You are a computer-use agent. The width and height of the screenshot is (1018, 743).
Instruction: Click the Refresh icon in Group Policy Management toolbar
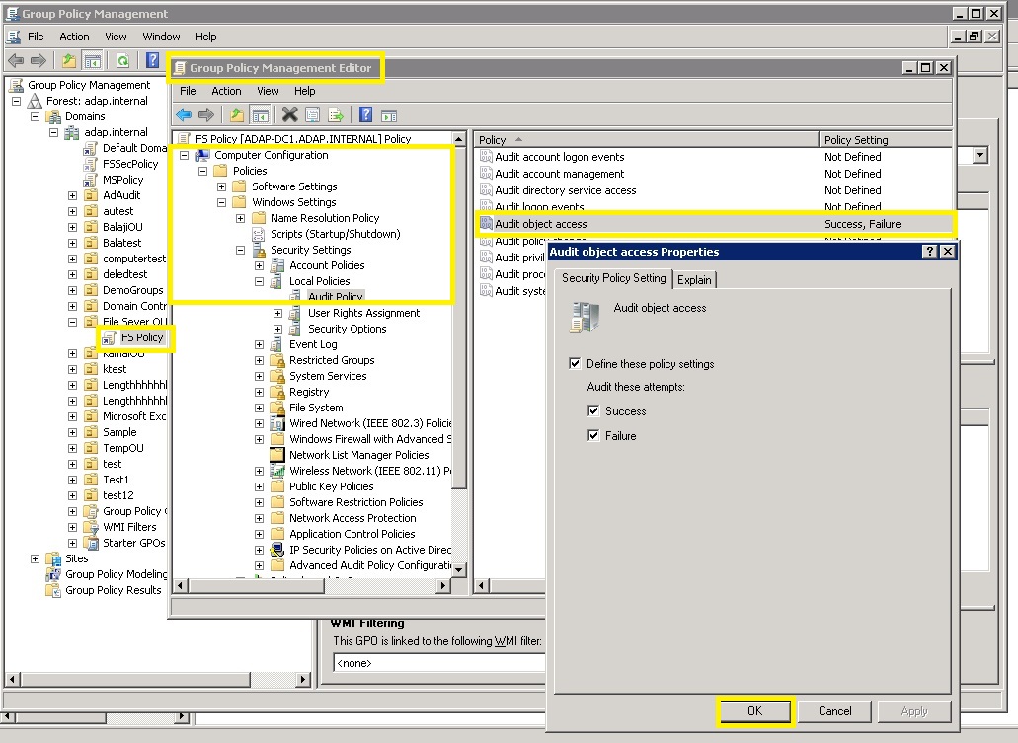point(122,60)
